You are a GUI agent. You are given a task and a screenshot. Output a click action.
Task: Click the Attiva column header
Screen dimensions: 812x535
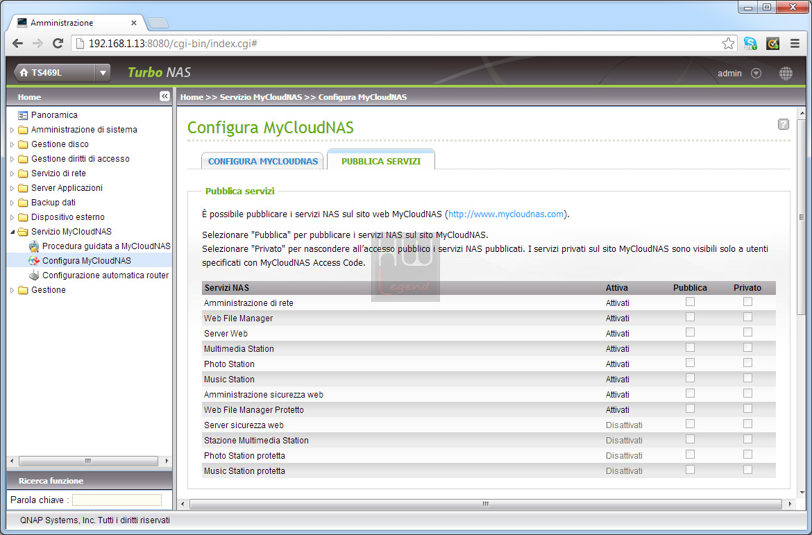pos(617,287)
